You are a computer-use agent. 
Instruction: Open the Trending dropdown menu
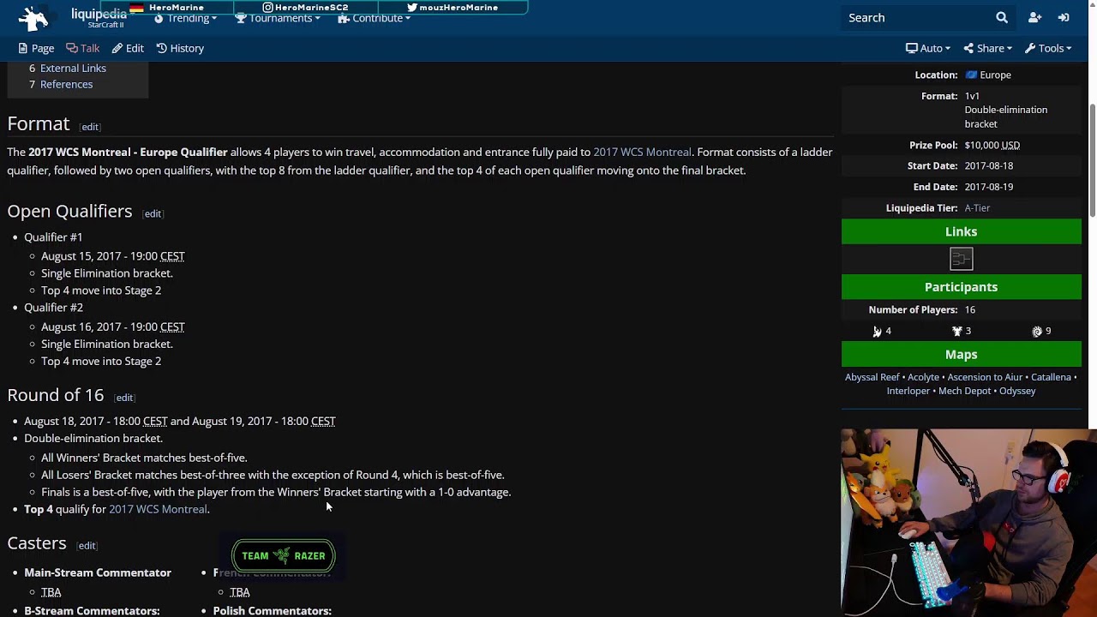tap(185, 19)
